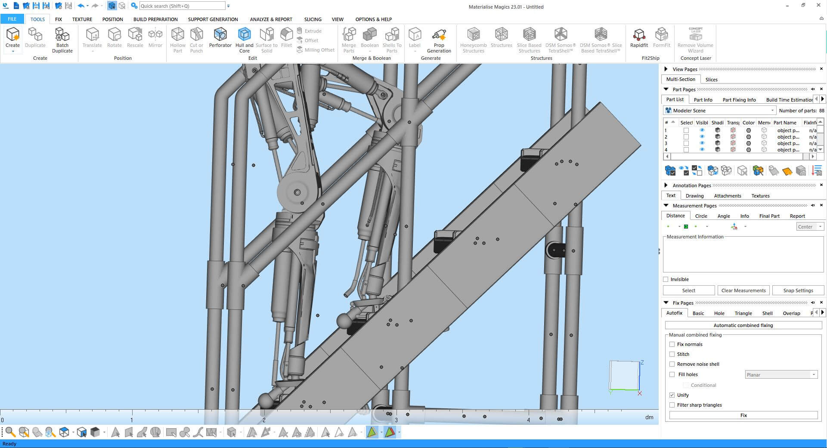Launch the Rapidfit tool
827x448 pixels.
tap(639, 34)
